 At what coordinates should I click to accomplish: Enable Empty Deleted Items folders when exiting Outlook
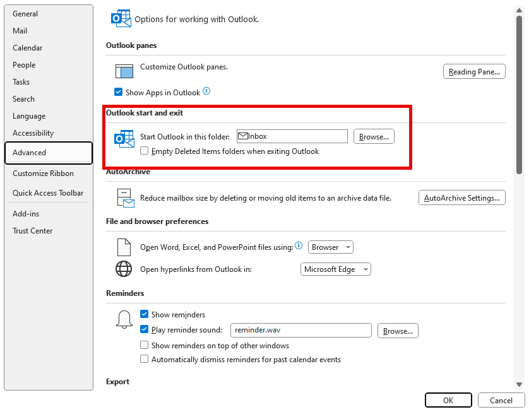[145, 151]
